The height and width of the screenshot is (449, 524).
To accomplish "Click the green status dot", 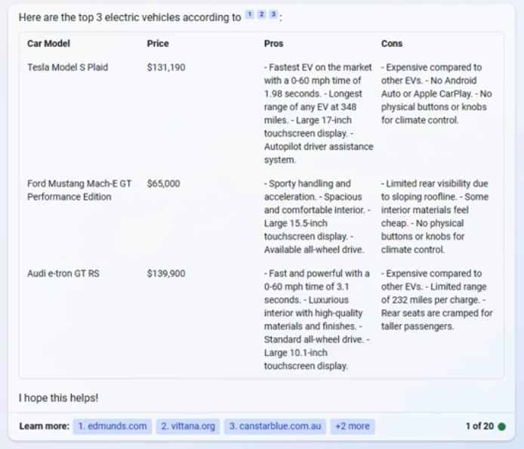I will [x=502, y=426].
